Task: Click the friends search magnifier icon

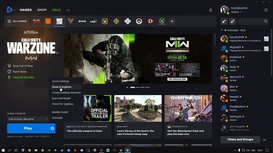Action: (266, 21)
